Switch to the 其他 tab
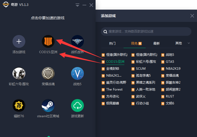The image size is (197, 137). 179,43
